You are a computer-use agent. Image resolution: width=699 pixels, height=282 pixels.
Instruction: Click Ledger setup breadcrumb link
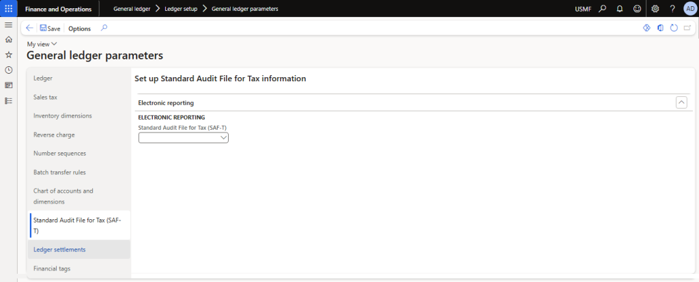pyautogui.click(x=181, y=9)
